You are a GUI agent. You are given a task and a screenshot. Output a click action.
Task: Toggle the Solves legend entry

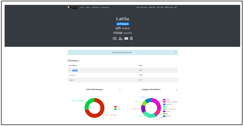pos(118,109)
